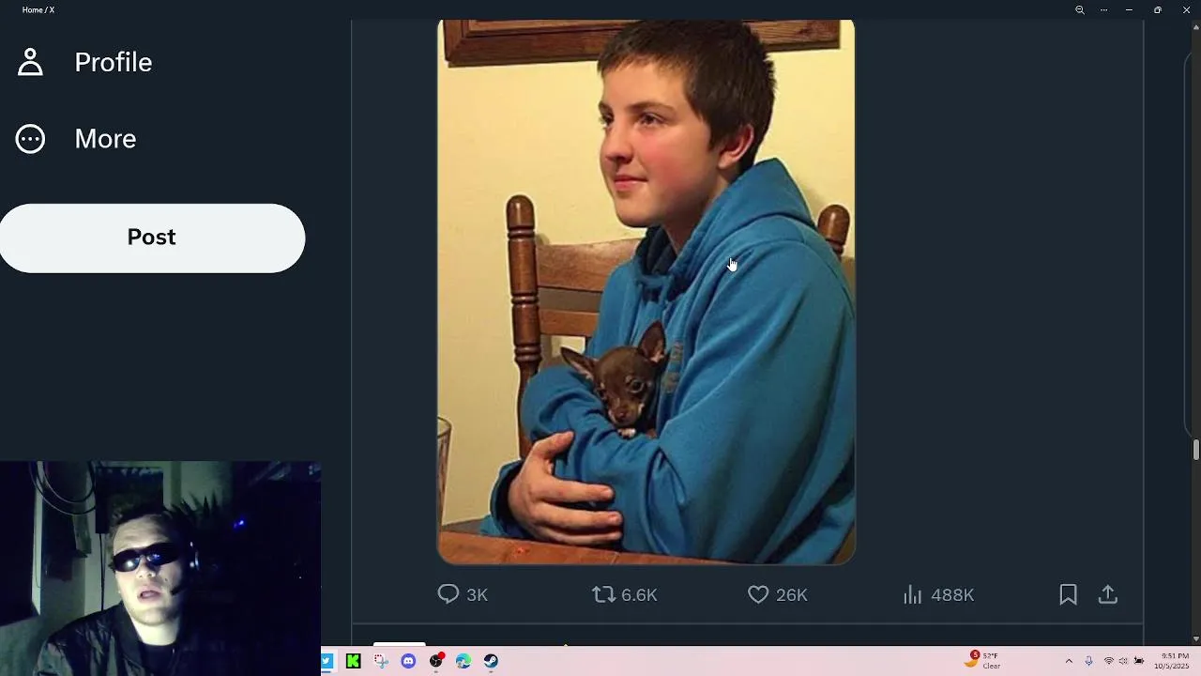This screenshot has width=1201, height=676.
Task: Expand the hidden system tray icons chevron
Action: (x=1069, y=661)
